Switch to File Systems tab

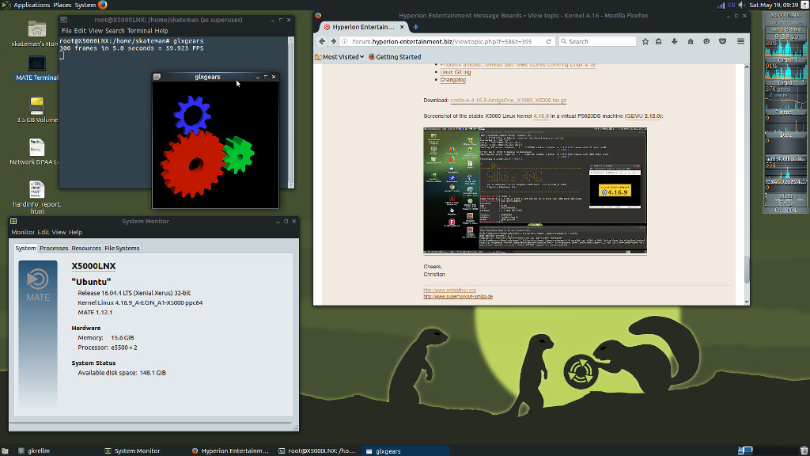pos(122,248)
